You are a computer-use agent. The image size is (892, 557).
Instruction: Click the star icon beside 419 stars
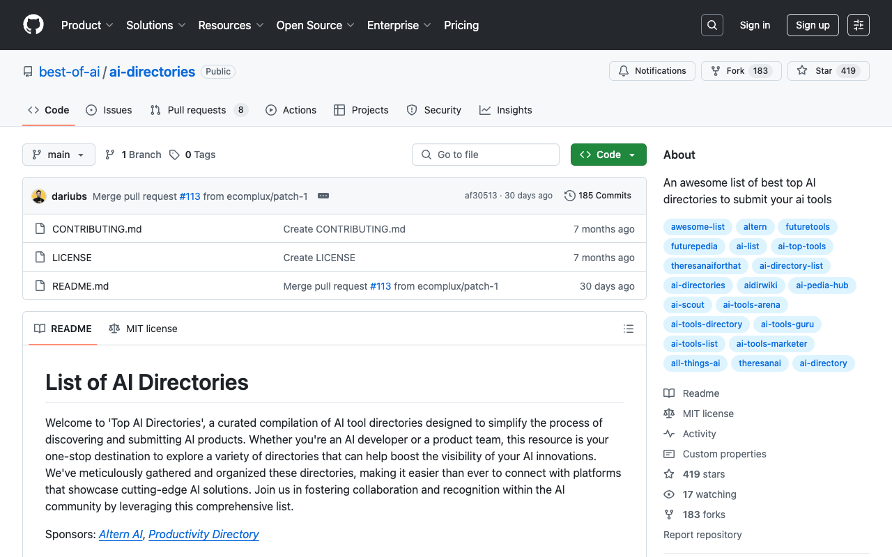click(669, 474)
